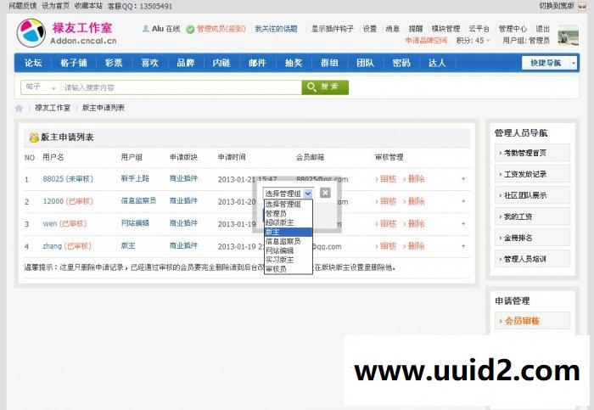Image resolution: width=594 pixels, height=410 pixels.
Task: Click 审核 for user wen
Action: (386, 223)
